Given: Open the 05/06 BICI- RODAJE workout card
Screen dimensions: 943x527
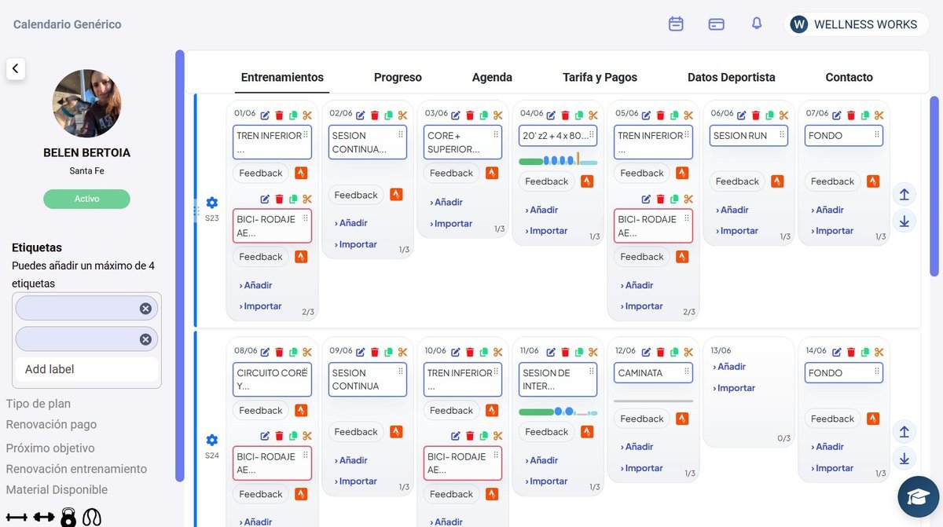Looking at the screenshot, I should [653, 225].
